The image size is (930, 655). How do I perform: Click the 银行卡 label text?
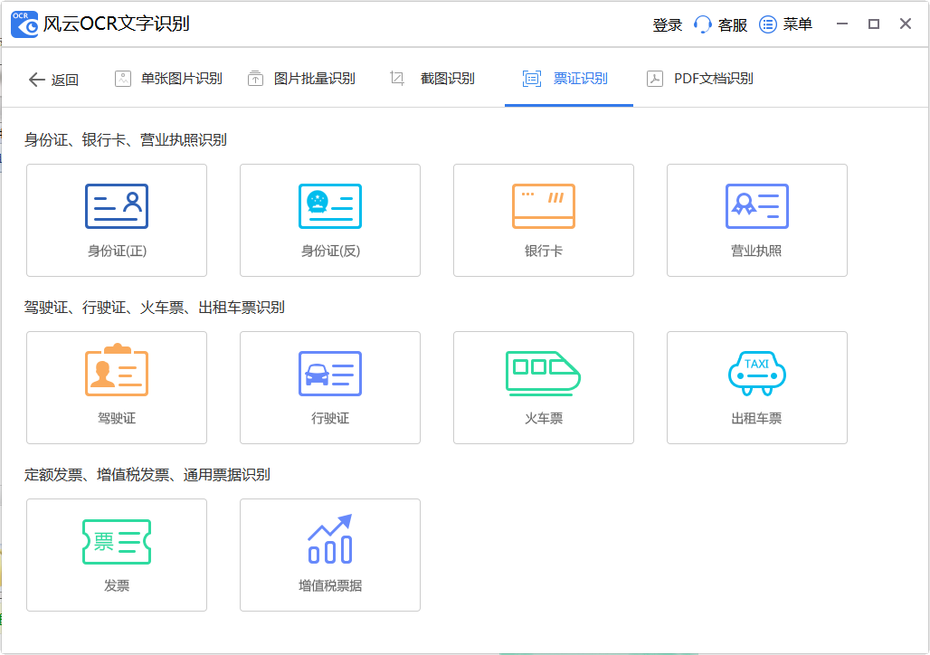pyautogui.click(x=544, y=251)
